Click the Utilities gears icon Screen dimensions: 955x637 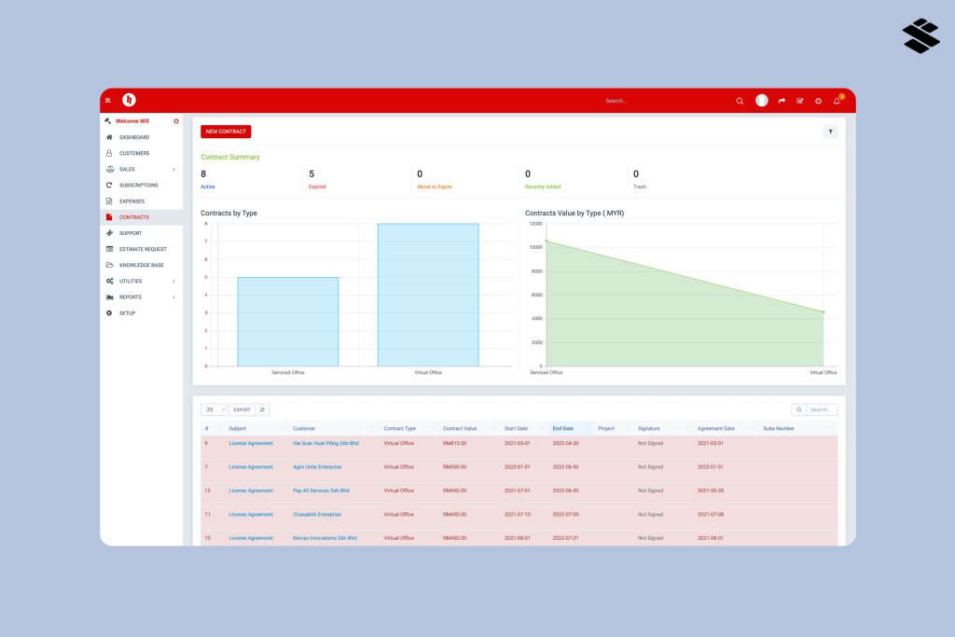pyautogui.click(x=109, y=281)
